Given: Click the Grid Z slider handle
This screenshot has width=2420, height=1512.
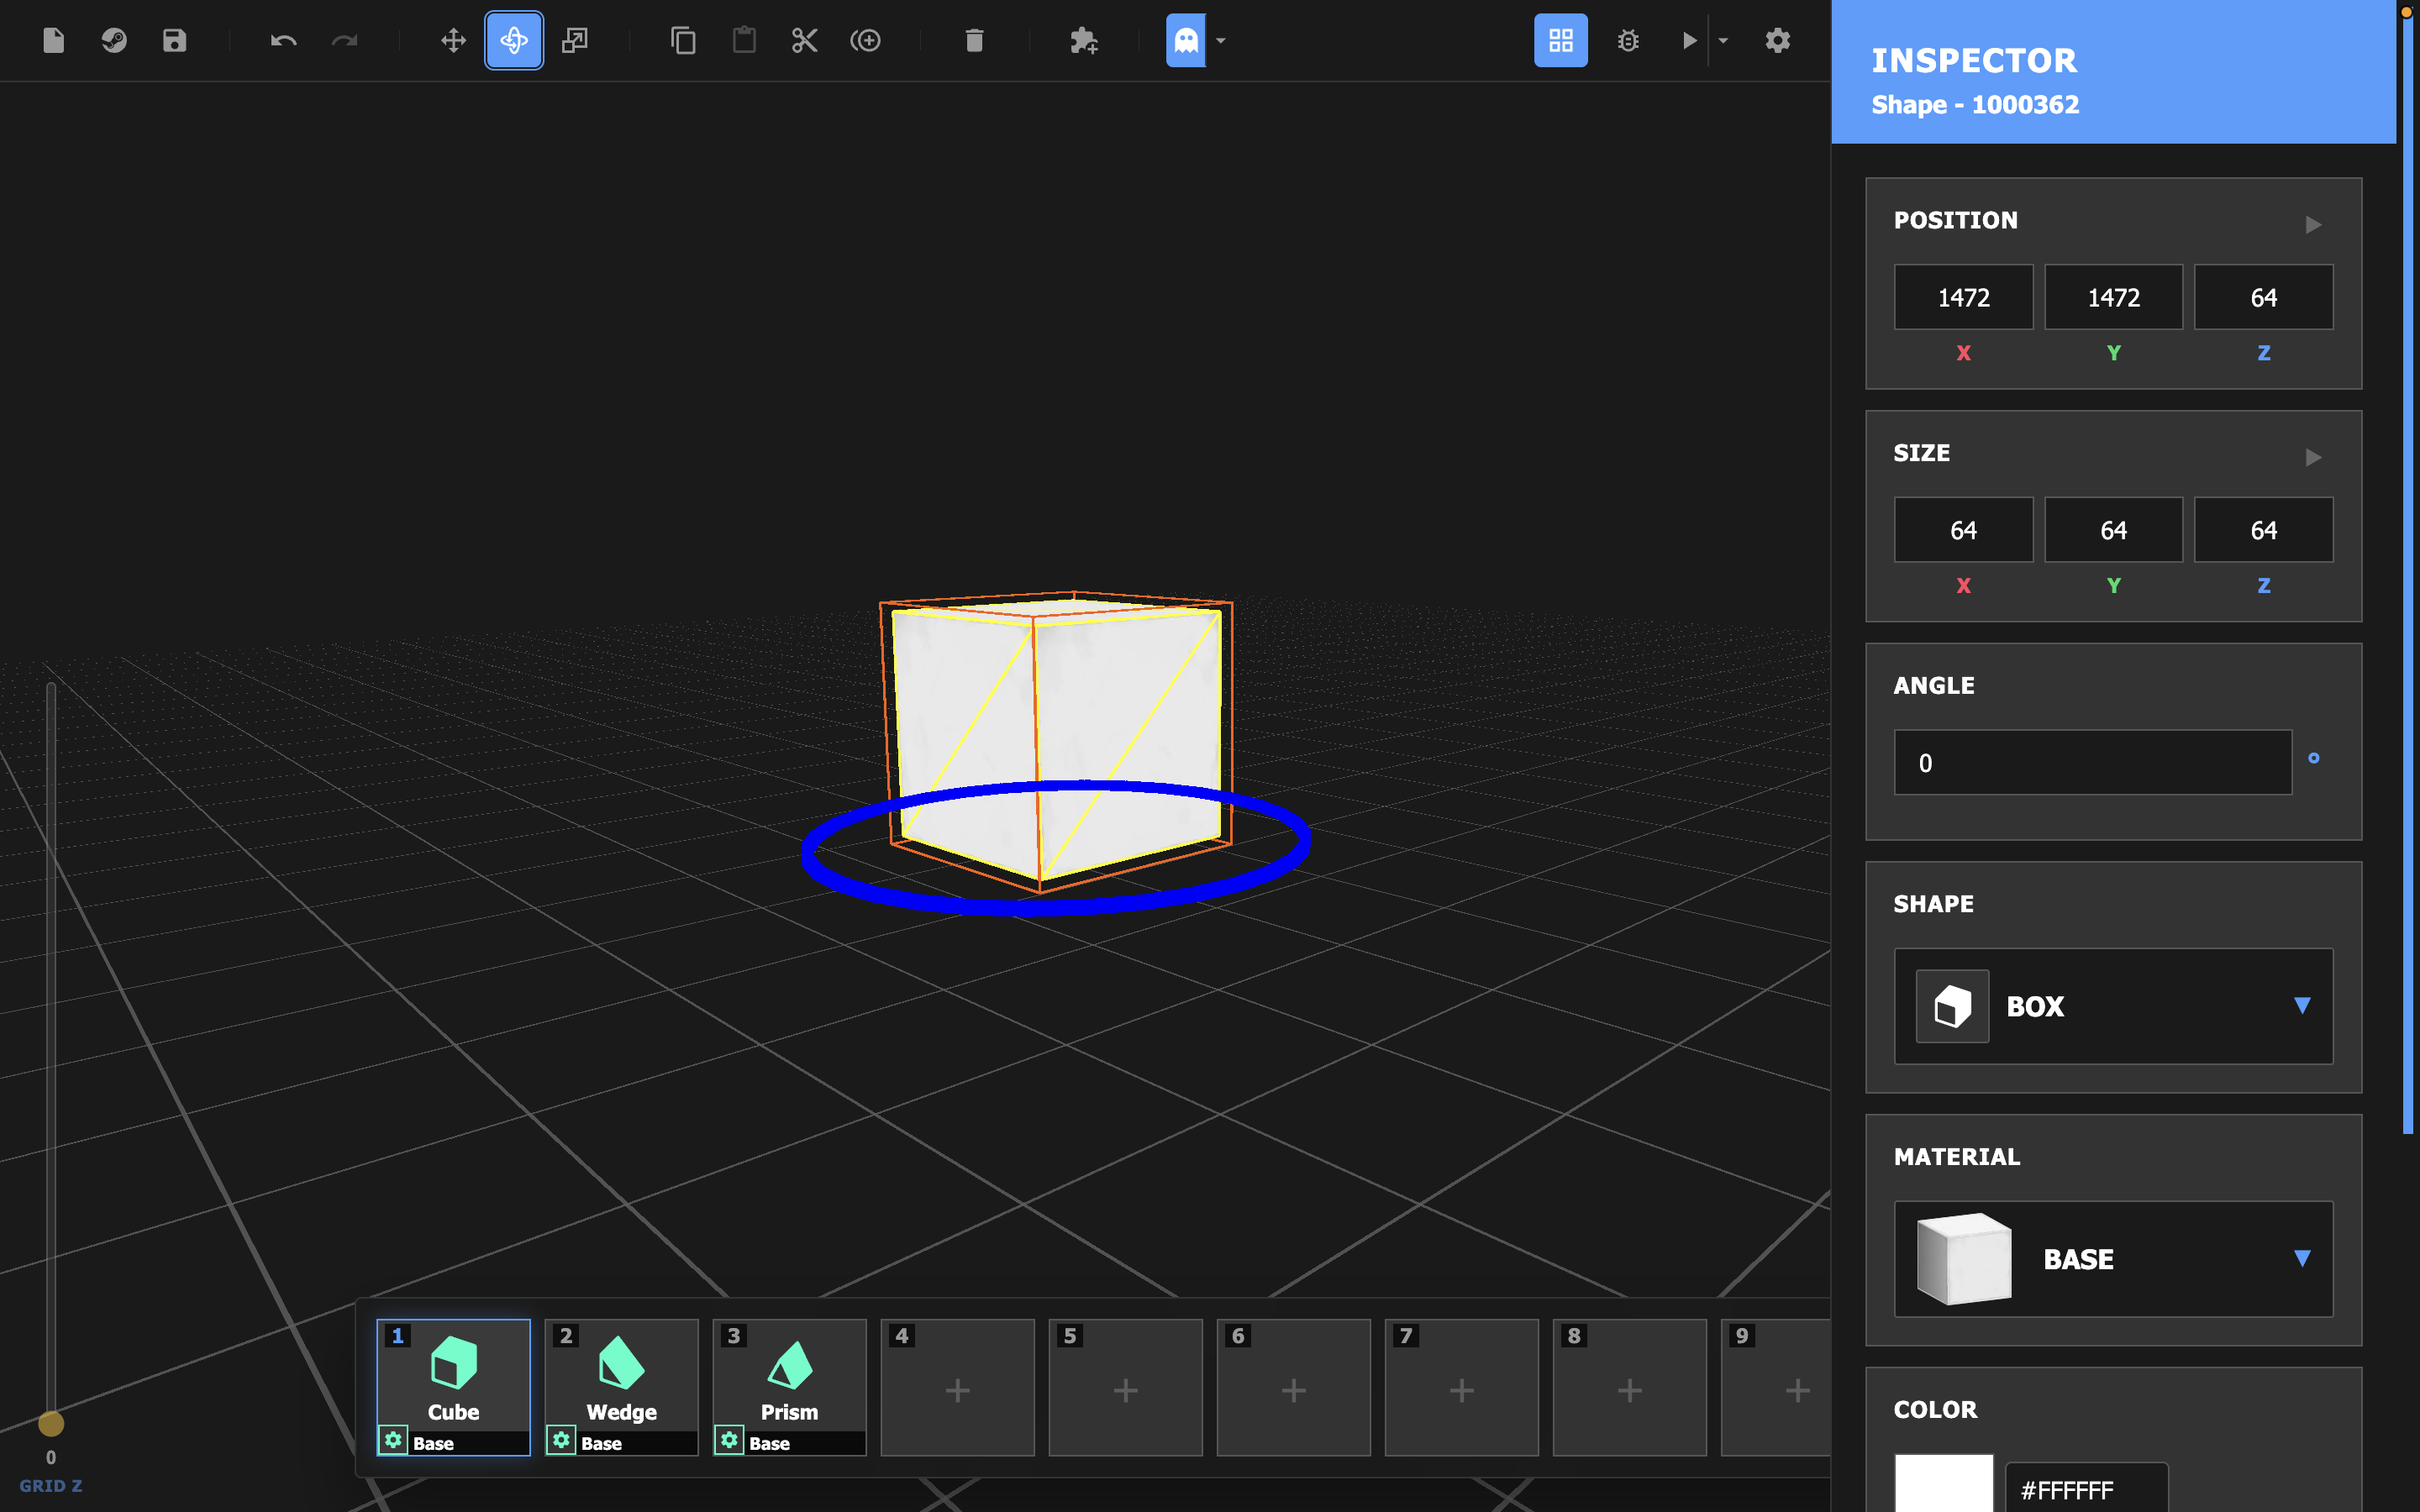Looking at the screenshot, I should (51, 1423).
